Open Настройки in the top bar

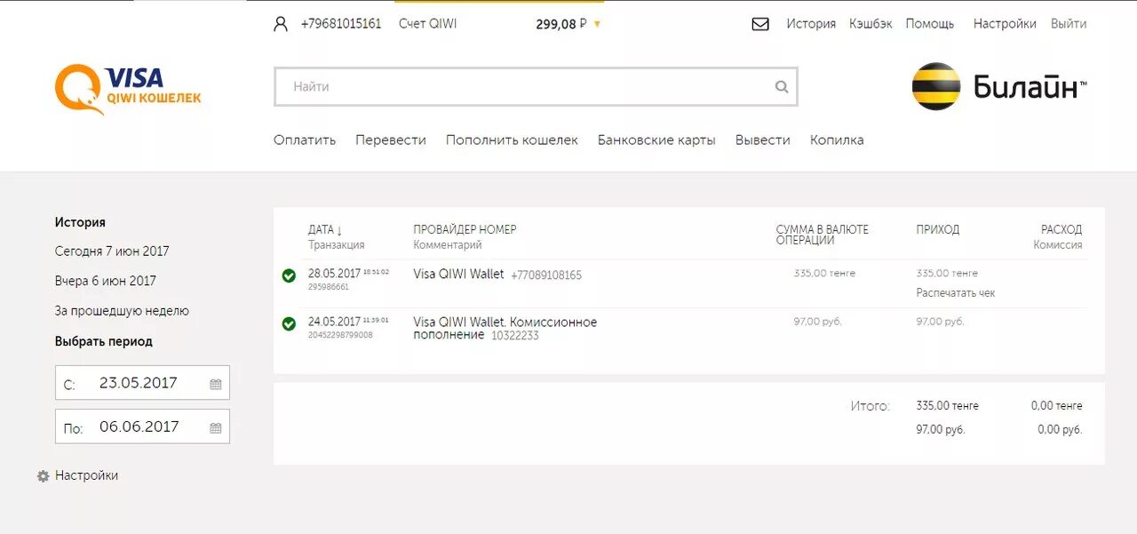(x=1005, y=24)
